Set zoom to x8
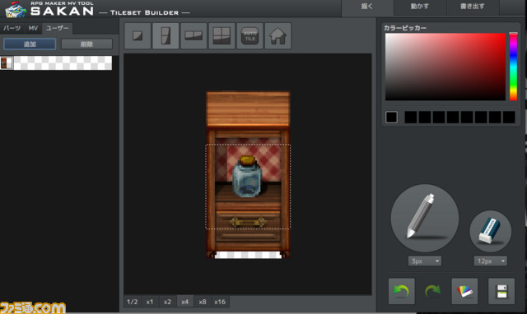 click(x=203, y=302)
